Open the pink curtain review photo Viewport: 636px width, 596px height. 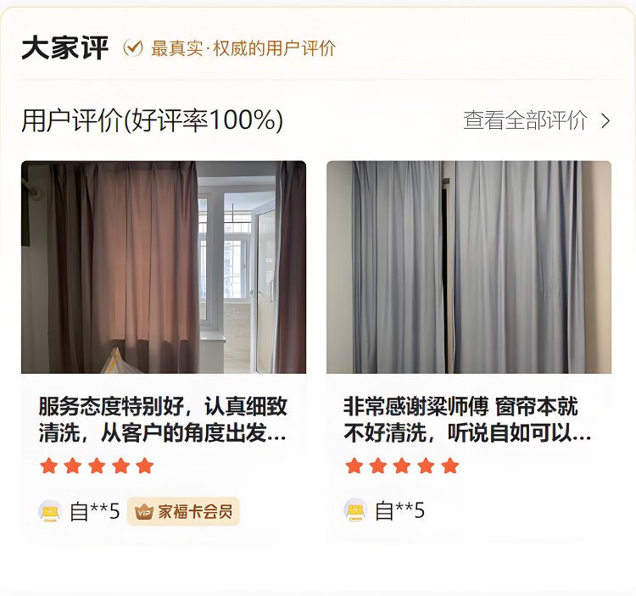164,267
